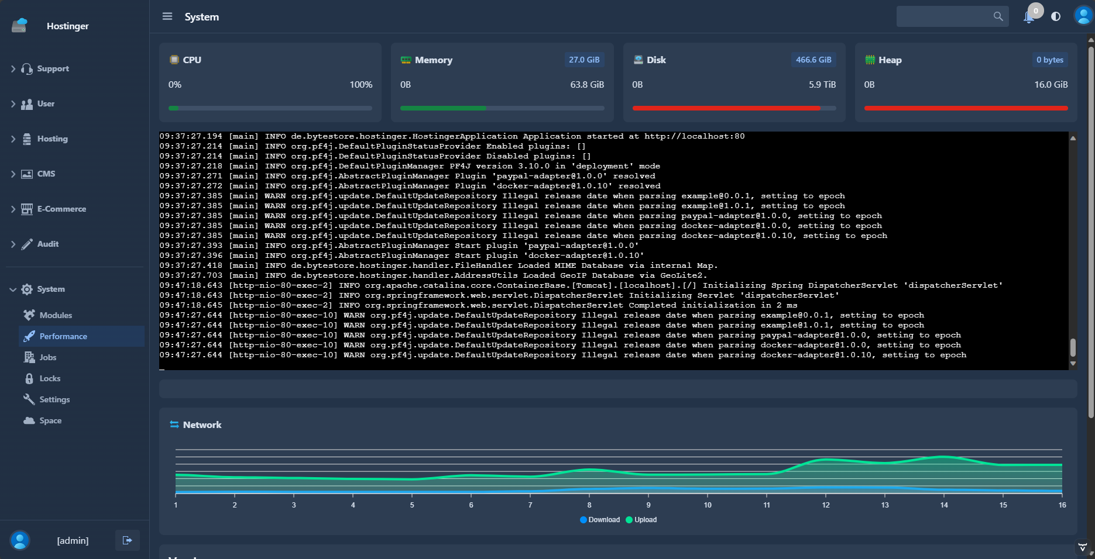Click the Memory card icon
Viewport: 1095px width, 559px height.
tap(406, 60)
